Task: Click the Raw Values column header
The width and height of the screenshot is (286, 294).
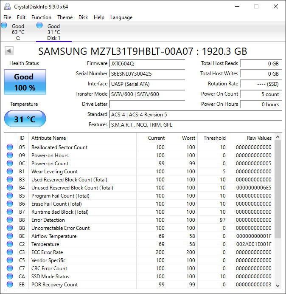Action: (251, 138)
